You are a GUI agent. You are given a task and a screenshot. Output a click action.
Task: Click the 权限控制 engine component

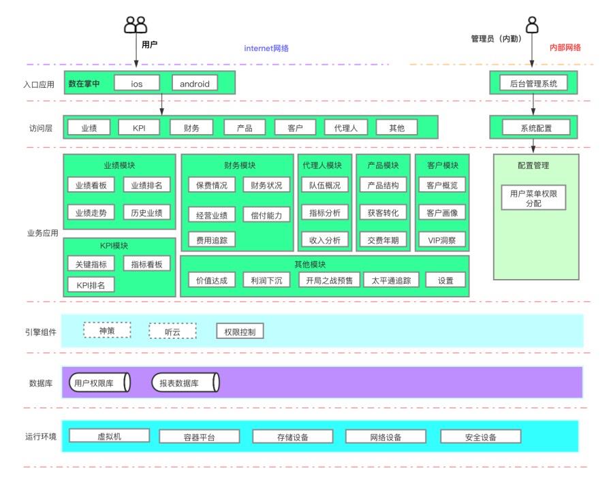tap(239, 332)
